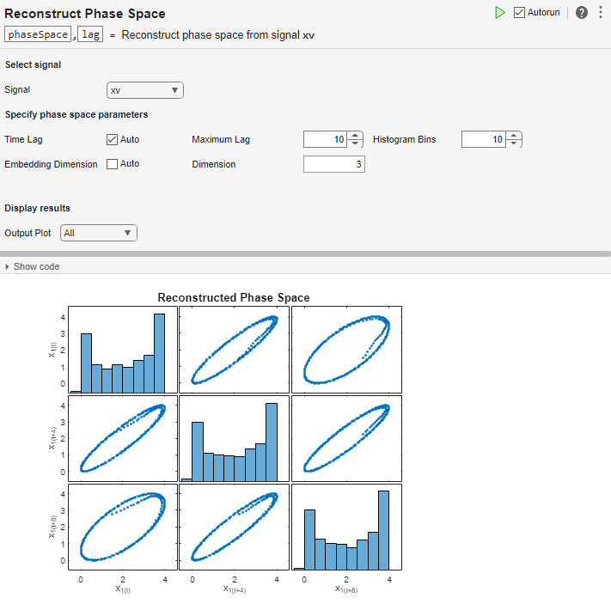The width and height of the screenshot is (611, 610).
Task: Open the Output Plot dropdown showing All
Action: point(99,233)
